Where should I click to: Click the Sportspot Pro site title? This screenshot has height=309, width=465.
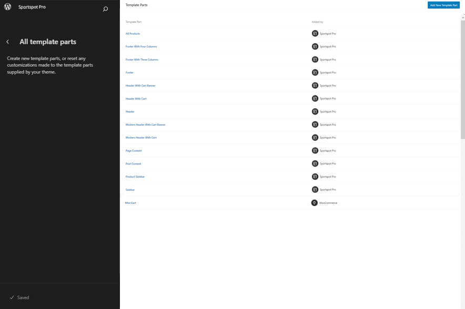(32, 7)
